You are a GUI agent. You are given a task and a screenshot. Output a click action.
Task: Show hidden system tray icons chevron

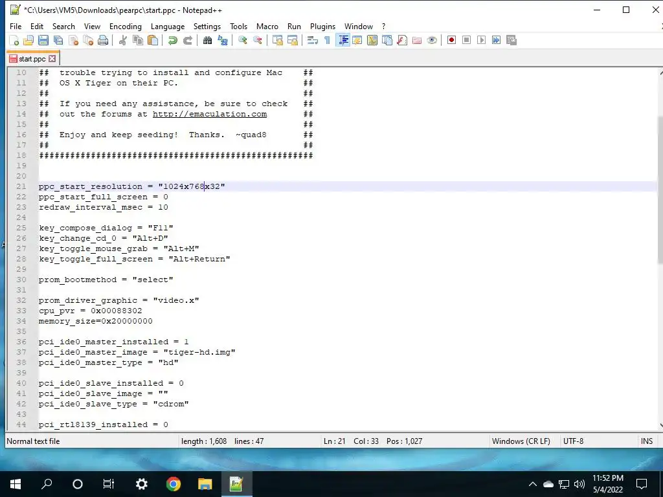click(533, 484)
